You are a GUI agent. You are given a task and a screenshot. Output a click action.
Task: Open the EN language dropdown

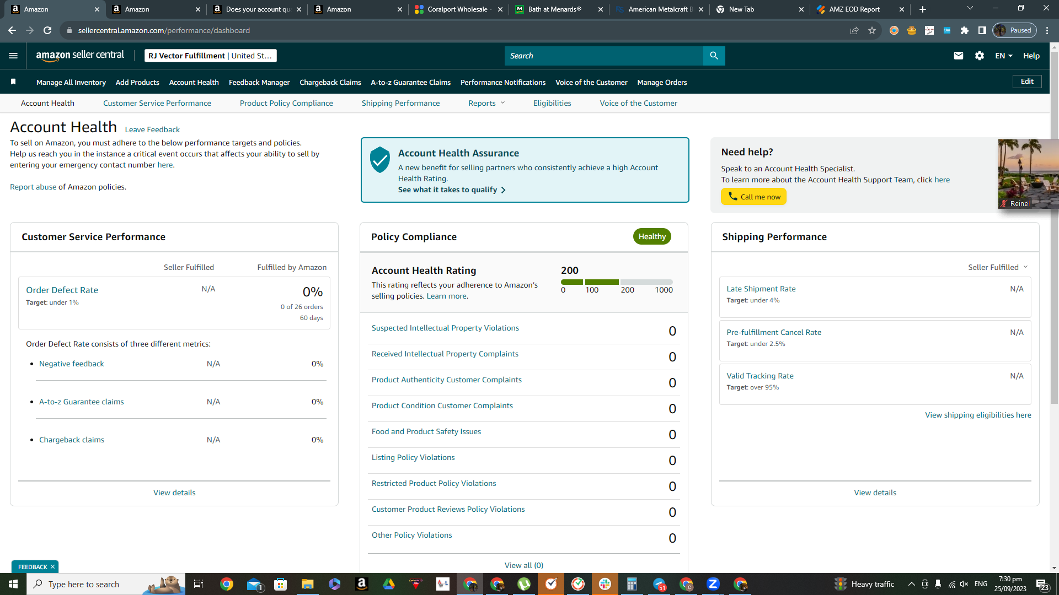(1004, 56)
